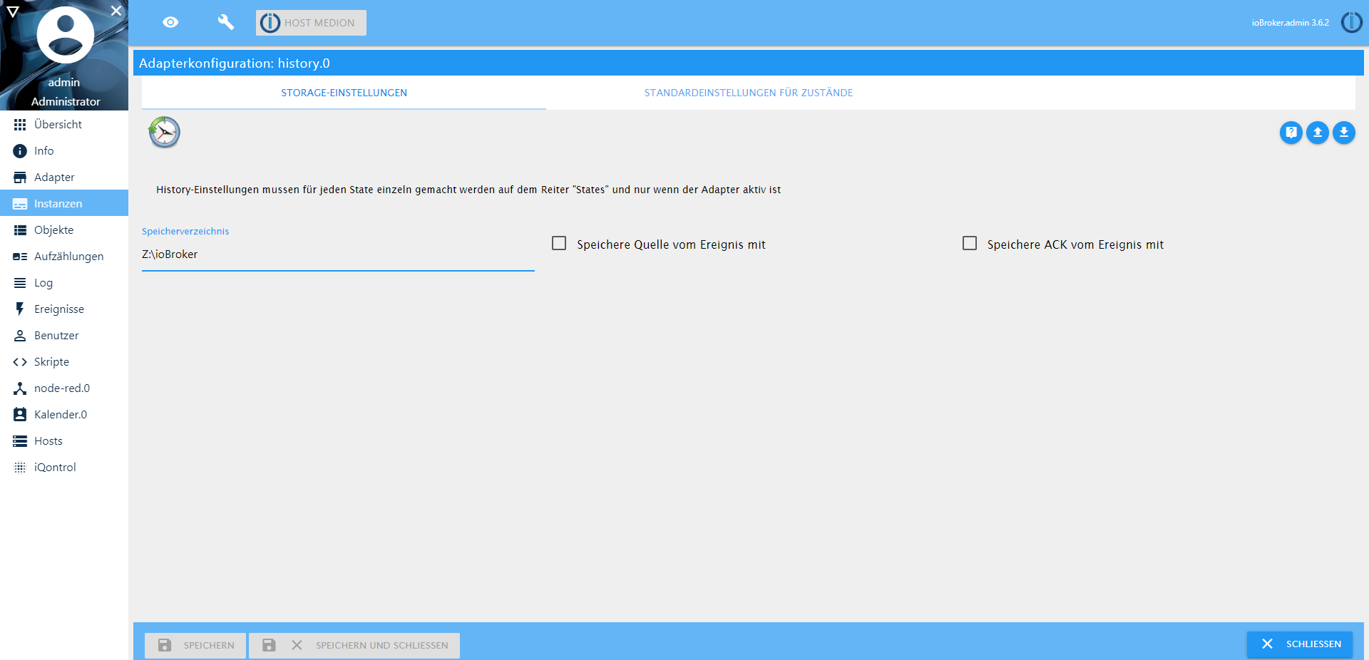Open the Objekte panel
The width and height of the screenshot is (1369, 660).
pos(55,230)
